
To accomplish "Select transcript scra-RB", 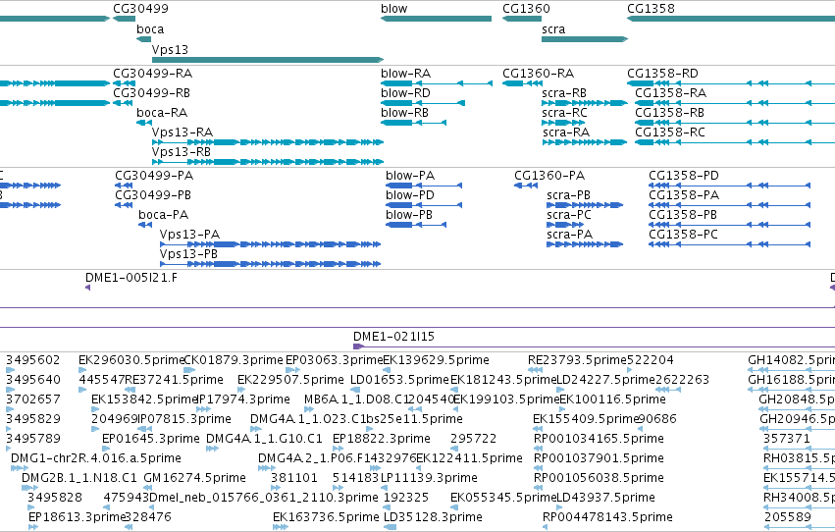I will pyautogui.click(x=585, y=103).
